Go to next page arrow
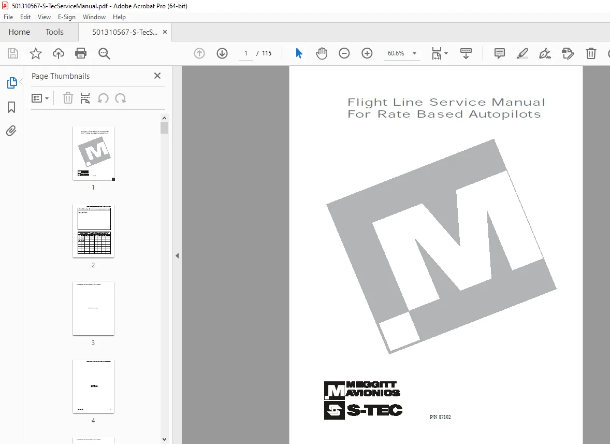 point(222,53)
